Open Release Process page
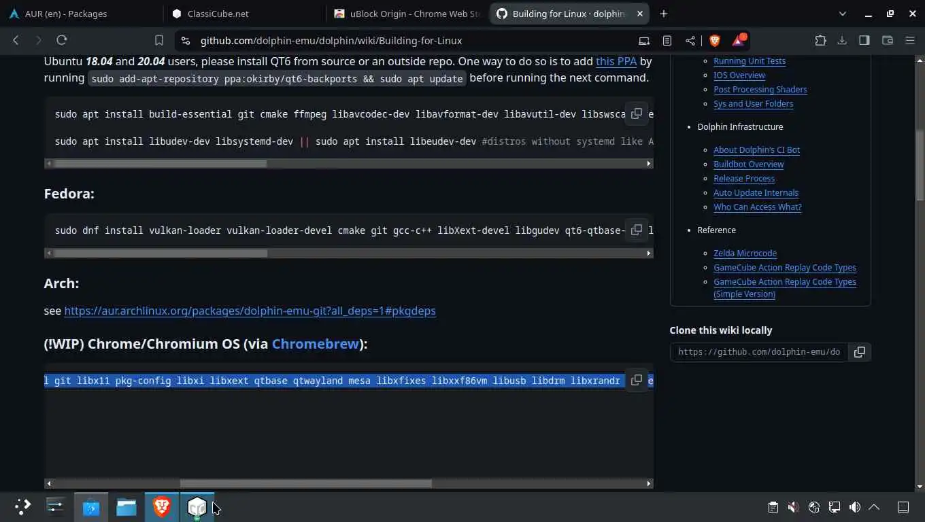The image size is (925, 522). click(744, 178)
